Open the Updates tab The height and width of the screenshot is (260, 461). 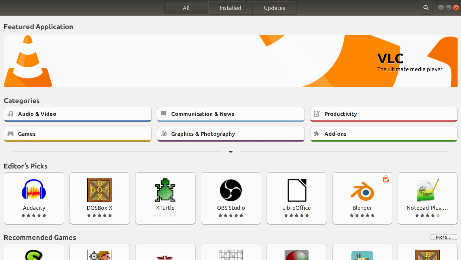point(274,8)
